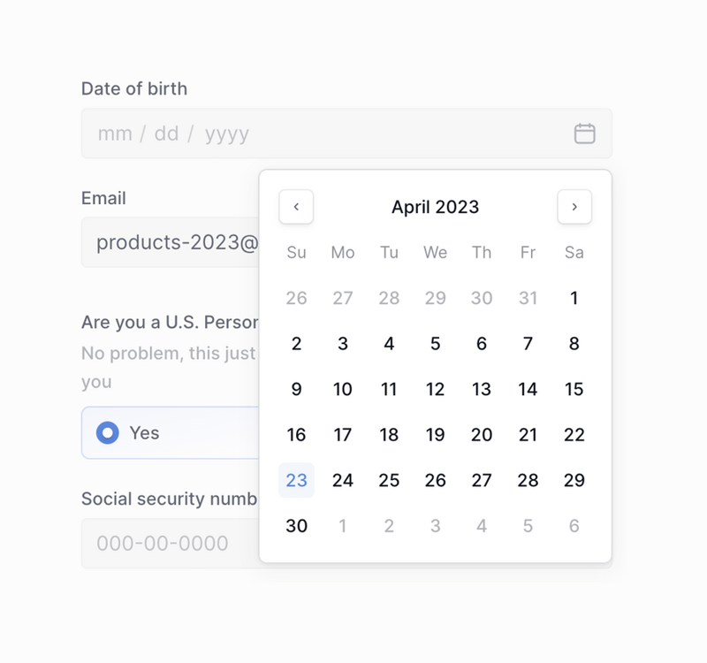The height and width of the screenshot is (663, 707).
Task: Open the calendar icon in date field
Action: (x=585, y=133)
